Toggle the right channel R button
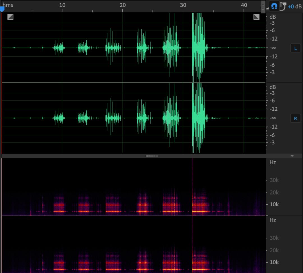 tap(295, 118)
